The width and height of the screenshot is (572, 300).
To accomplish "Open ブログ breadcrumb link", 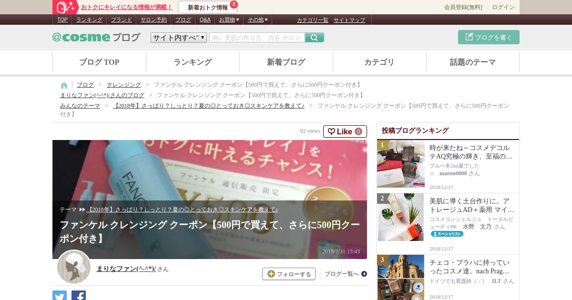I will (85, 85).
